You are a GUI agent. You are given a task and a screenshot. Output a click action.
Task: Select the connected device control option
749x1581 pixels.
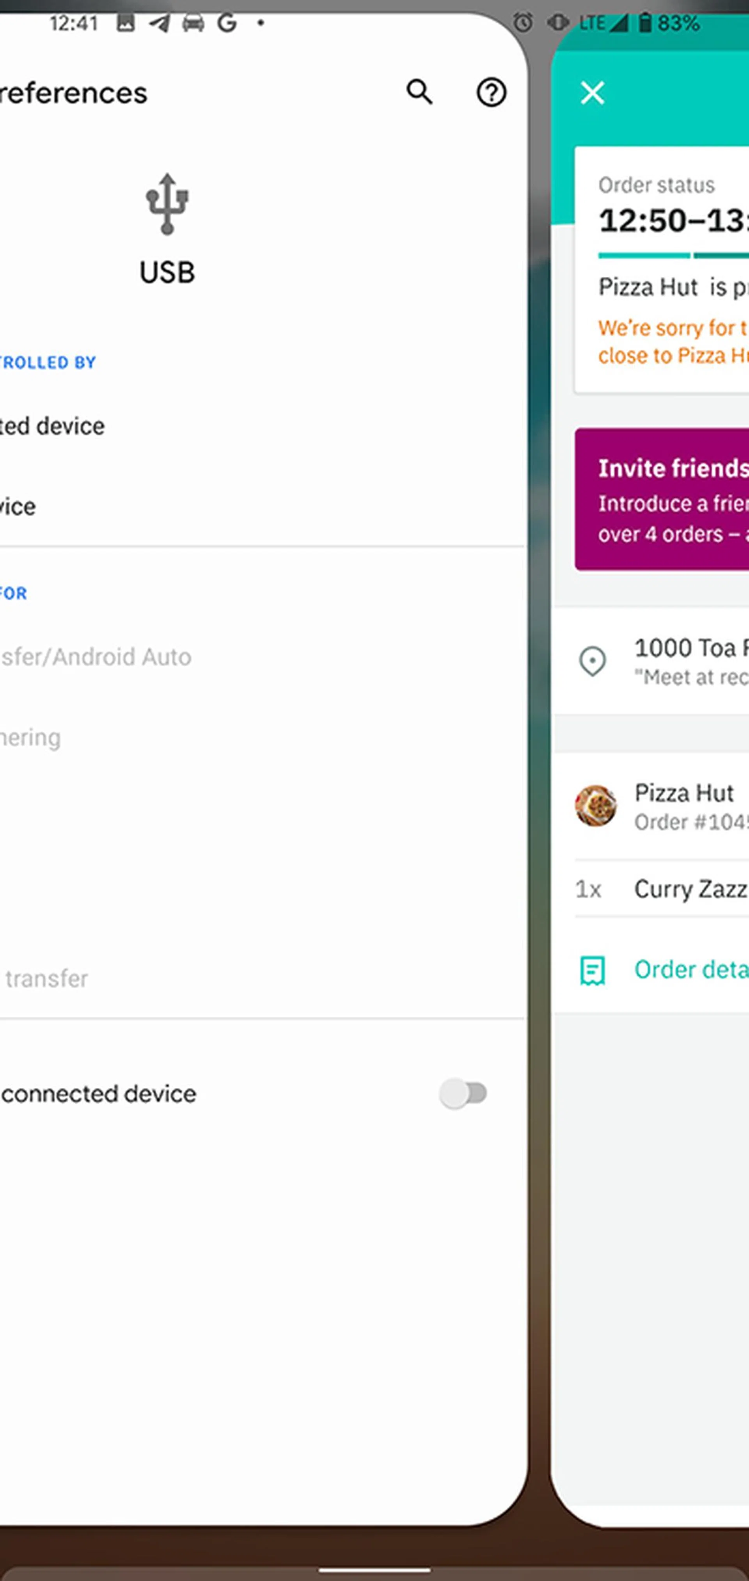pyautogui.click(x=53, y=426)
